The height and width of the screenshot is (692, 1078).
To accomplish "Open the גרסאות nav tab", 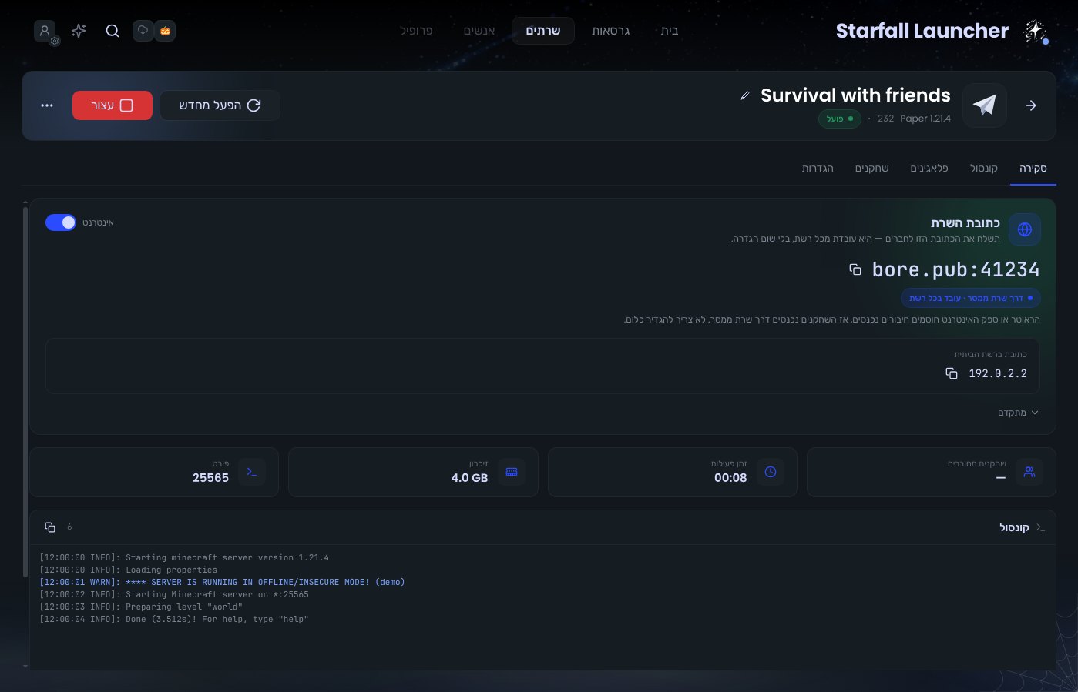I will pos(611,31).
